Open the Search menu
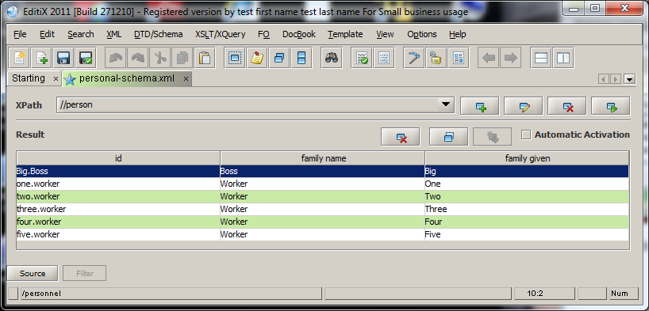Viewport: 649px width, 311px height. pyautogui.click(x=81, y=34)
